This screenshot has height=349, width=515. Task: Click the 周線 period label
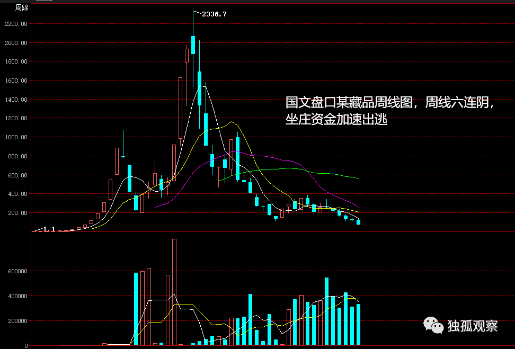pyautogui.click(x=22, y=7)
